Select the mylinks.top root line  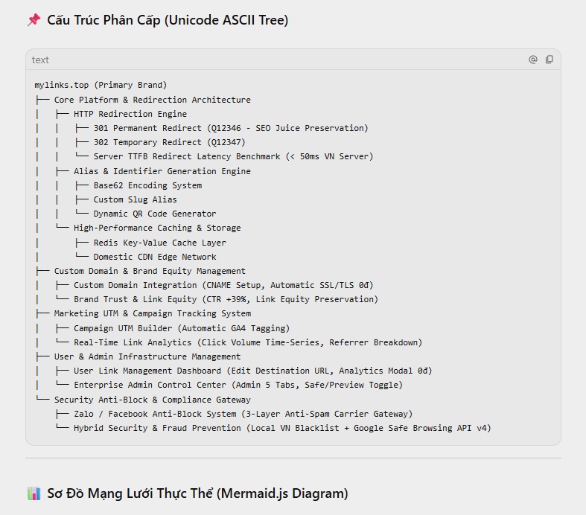tap(101, 85)
